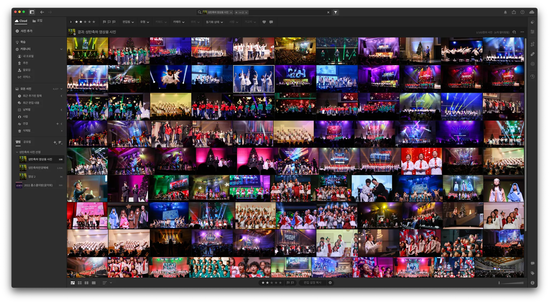Toggle the rejected flag filter
The height and width of the screenshot is (303, 549).
click(114, 22)
